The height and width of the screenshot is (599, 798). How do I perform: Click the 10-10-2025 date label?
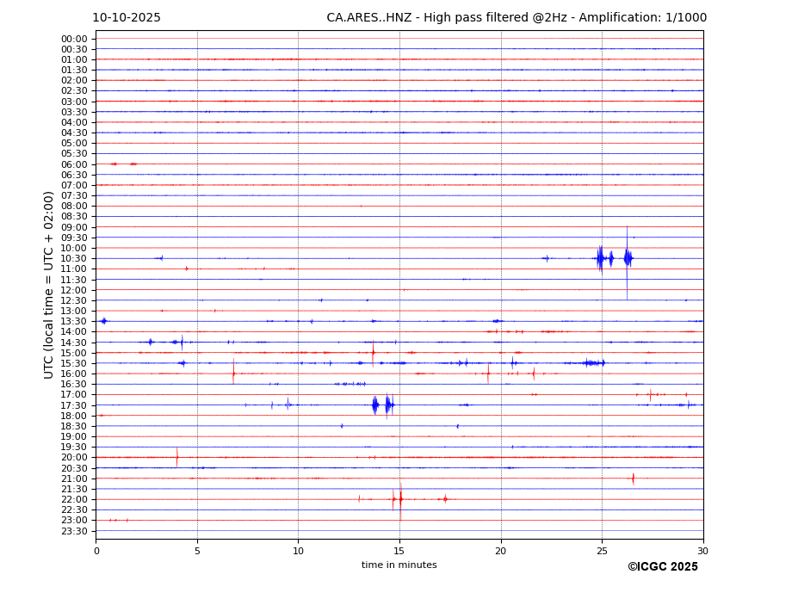127,18
